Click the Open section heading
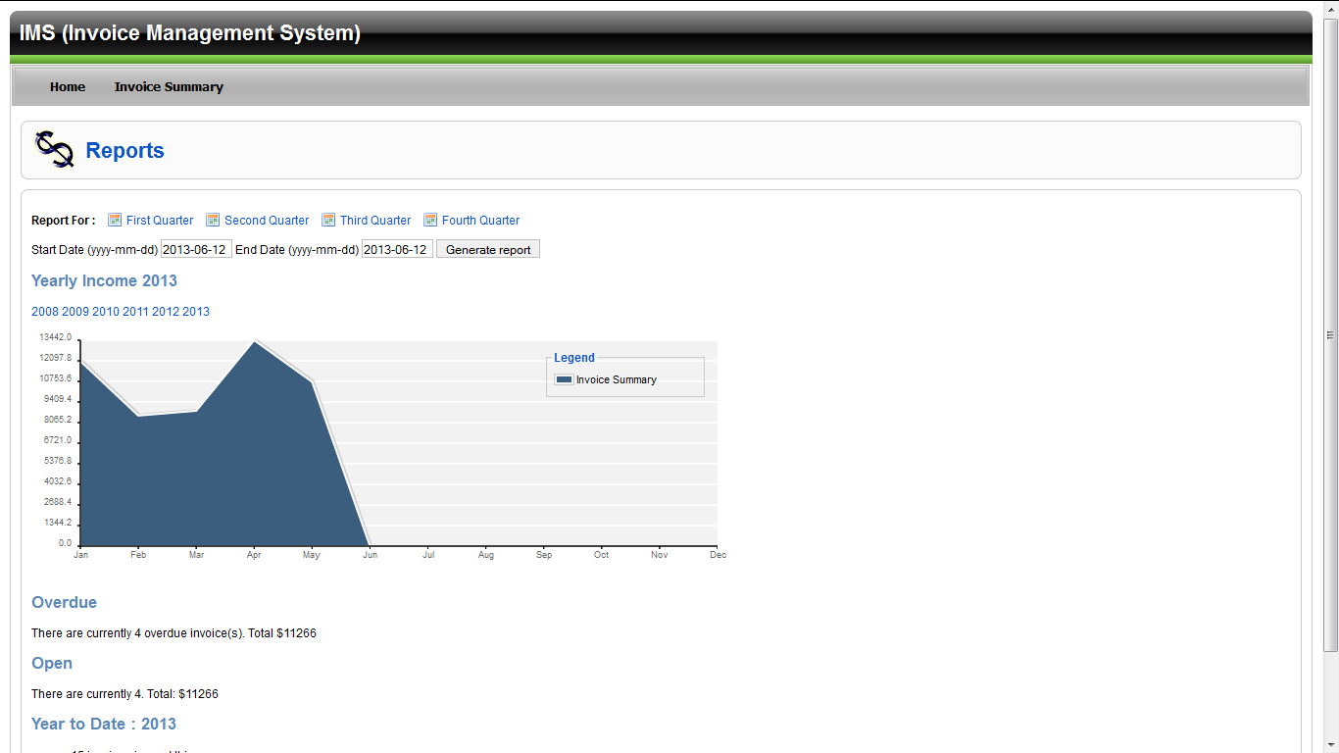Image resolution: width=1339 pixels, height=753 pixels. (52, 663)
